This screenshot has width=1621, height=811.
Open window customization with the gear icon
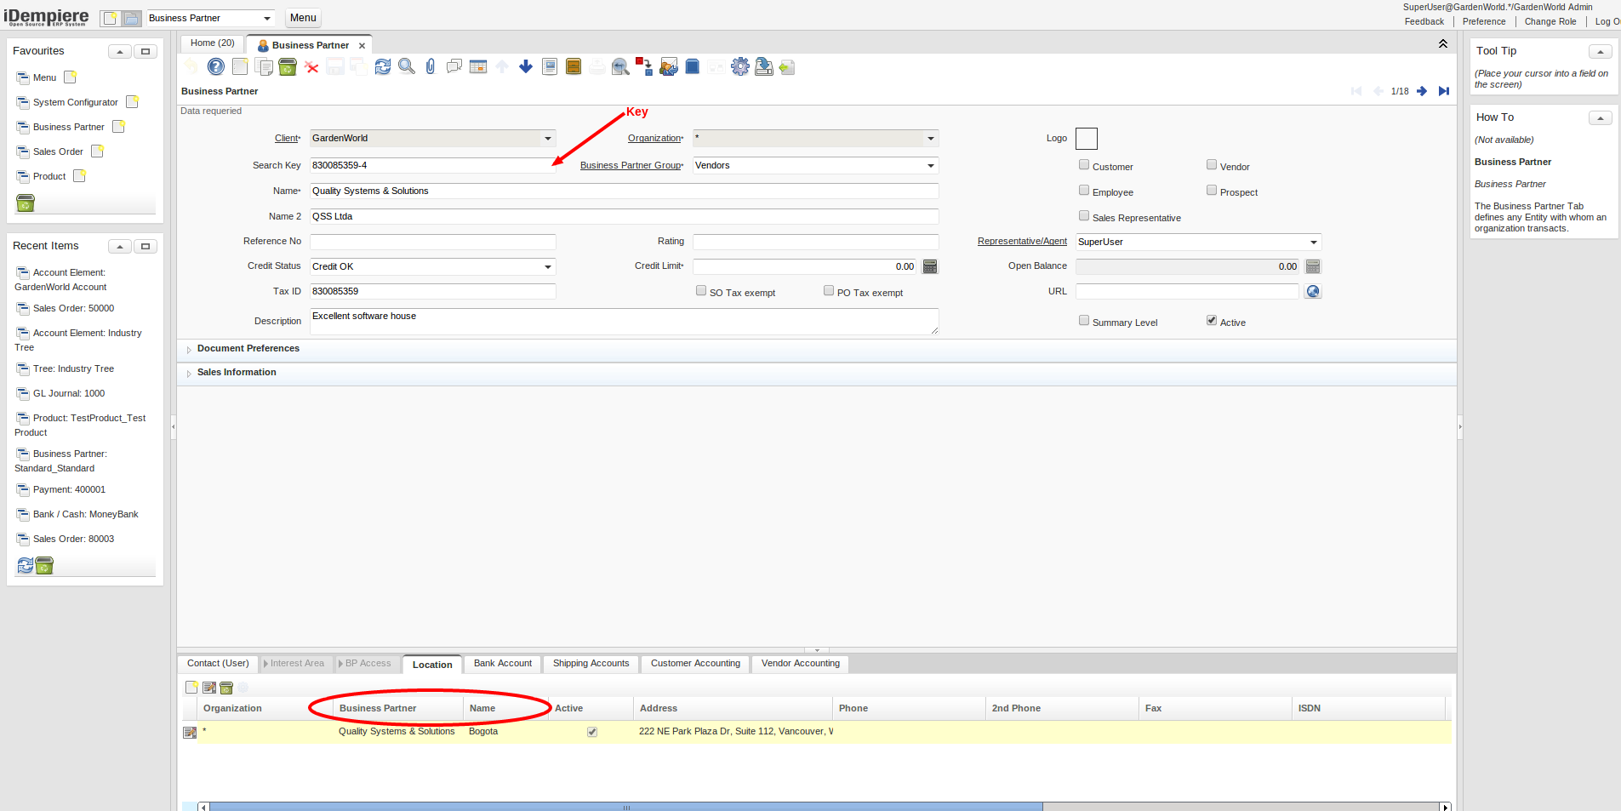click(x=739, y=66)
